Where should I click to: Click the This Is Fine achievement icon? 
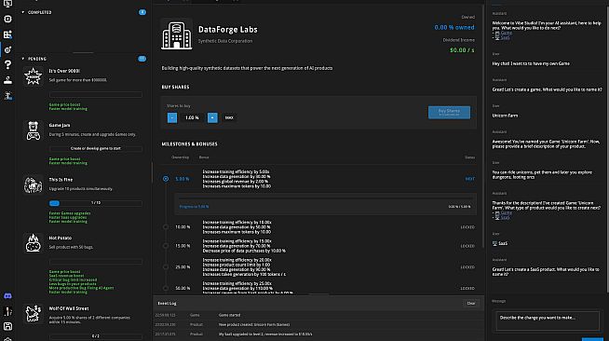33,184
